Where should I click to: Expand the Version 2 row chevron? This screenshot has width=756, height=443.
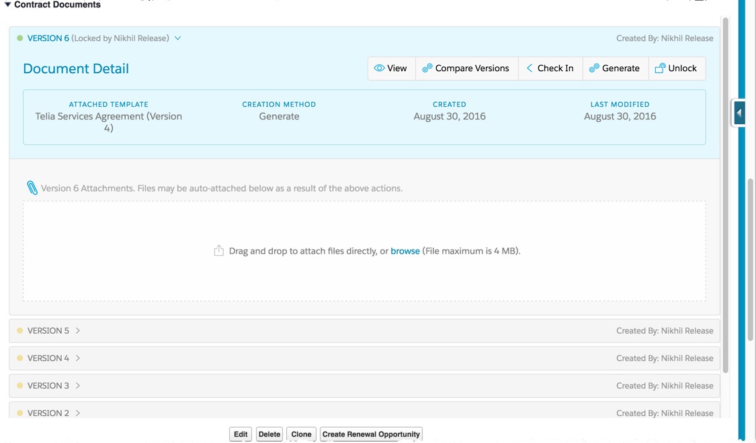coord(78,413)
